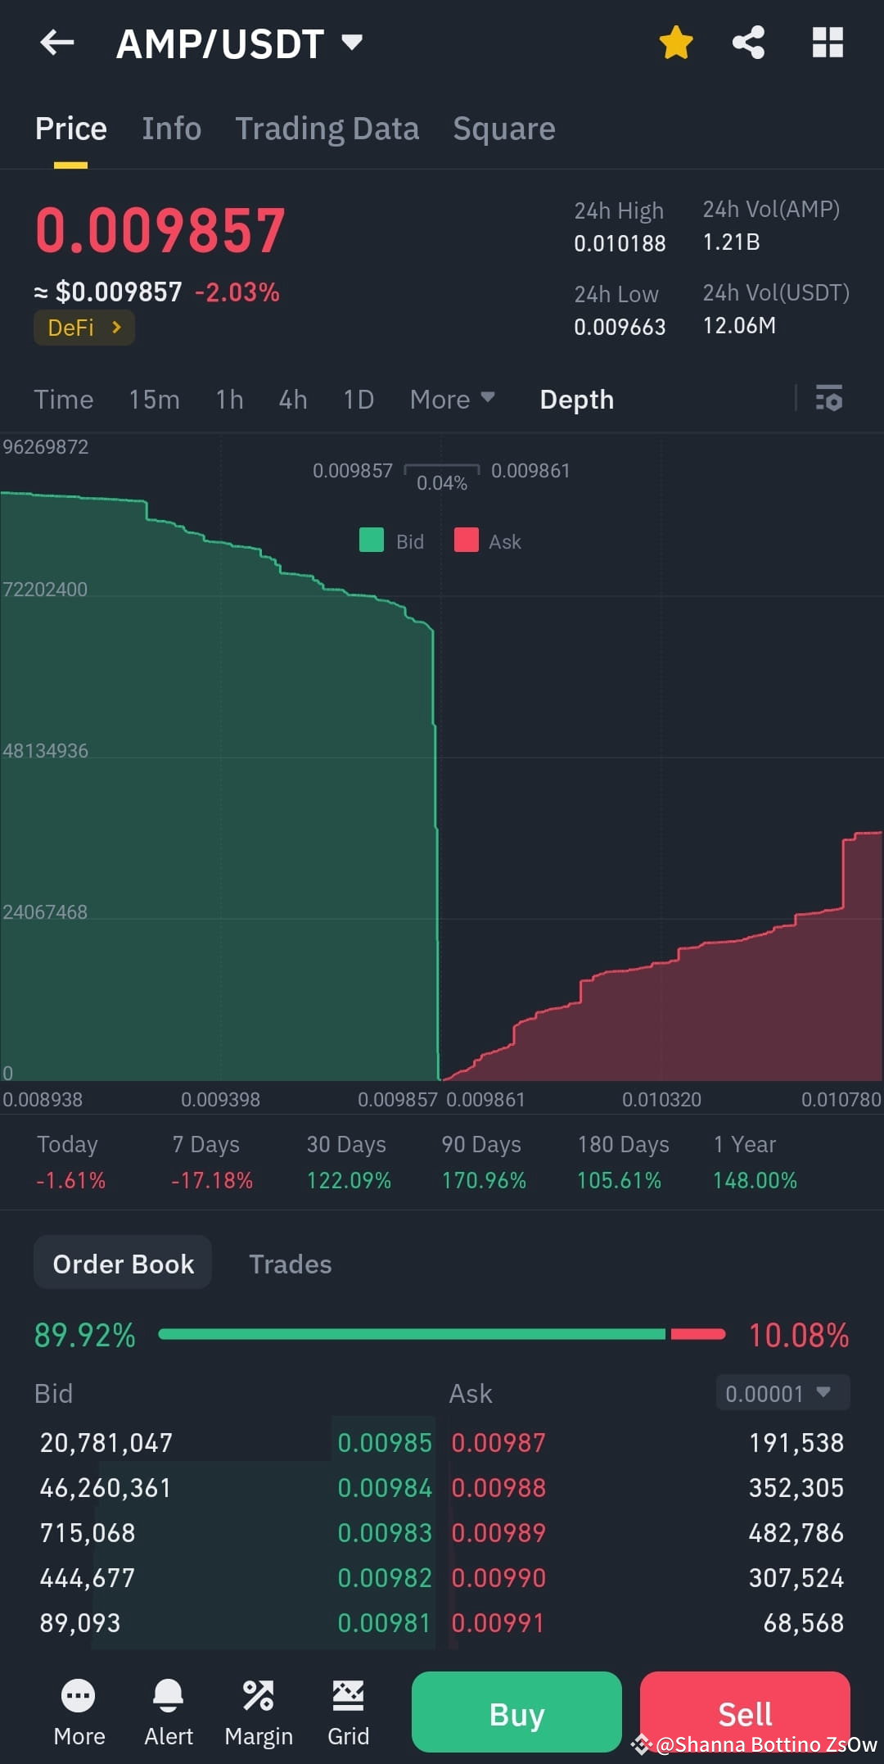The width and height of the screenshot is (884, 1764).
Task: Open the layout grid icon top right
Action: tap(827, 43)
